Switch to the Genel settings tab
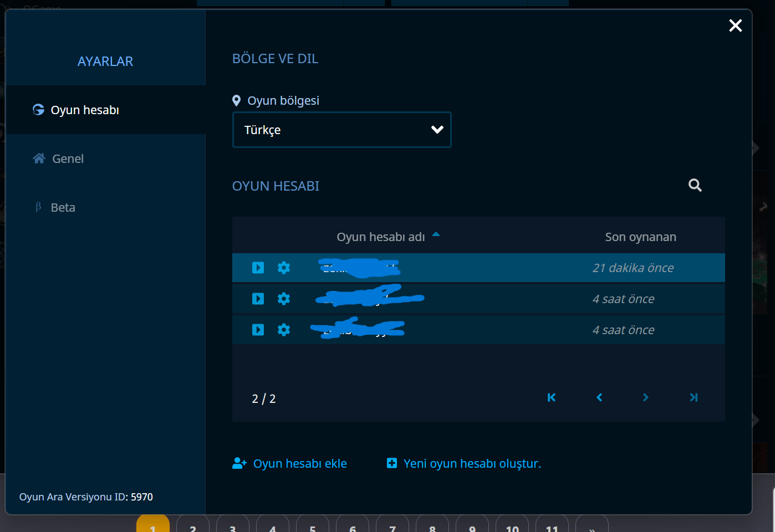This screenshot has height=532, width=775. (105, 158)
